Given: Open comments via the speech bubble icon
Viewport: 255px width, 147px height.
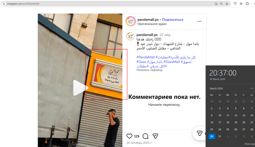Looking at the screenshot, I should click(x=145, y=136).
